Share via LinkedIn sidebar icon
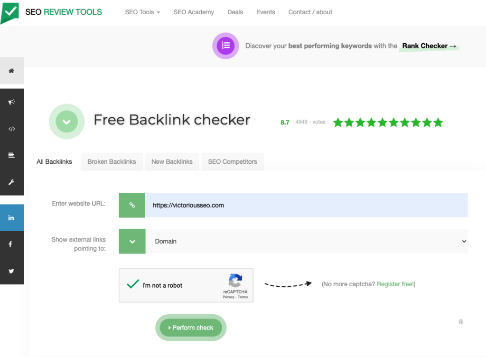The image size is (486, 357). (11, 217)
